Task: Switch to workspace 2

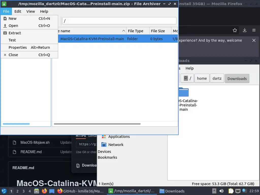Action: click(x=18, y=191)
